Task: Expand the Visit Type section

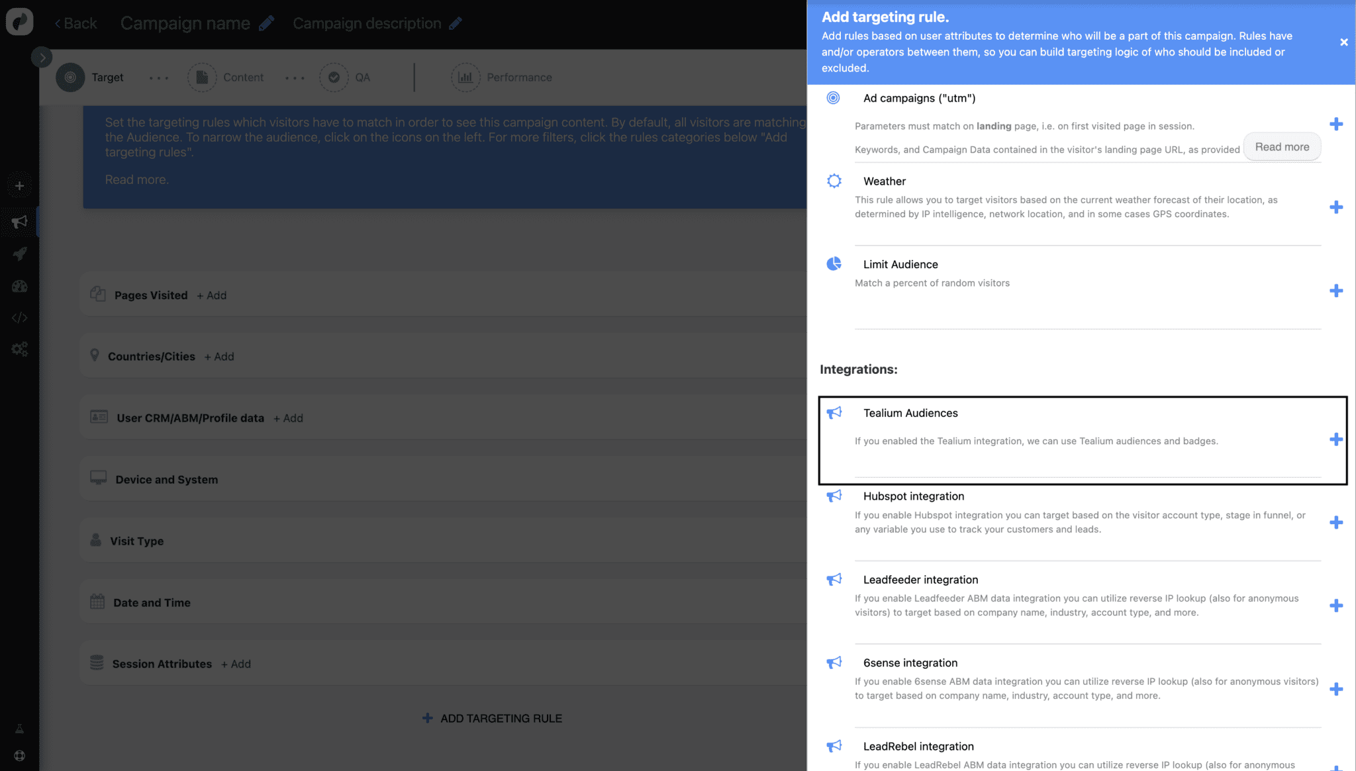Action: click(136, 541)
